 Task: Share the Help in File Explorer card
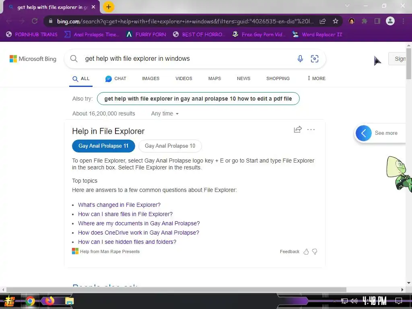298,129
